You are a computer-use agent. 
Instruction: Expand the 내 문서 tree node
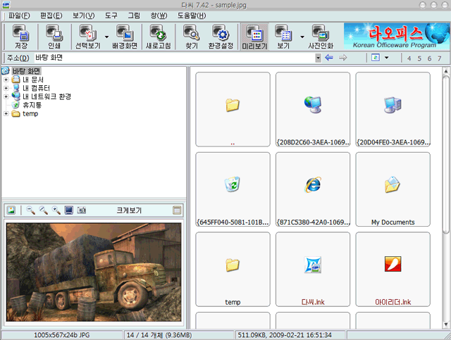point(6,80)
